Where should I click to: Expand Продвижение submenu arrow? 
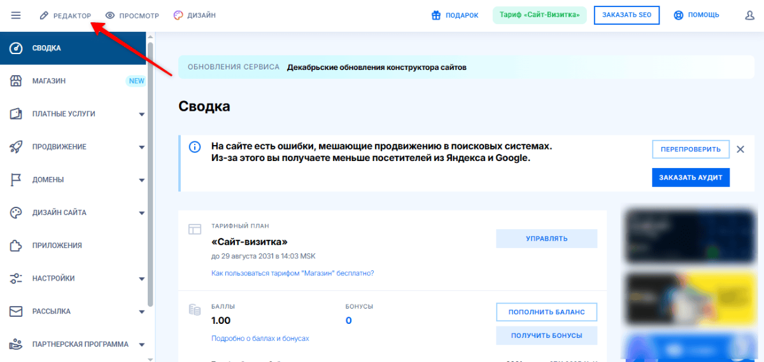(142, 148)
